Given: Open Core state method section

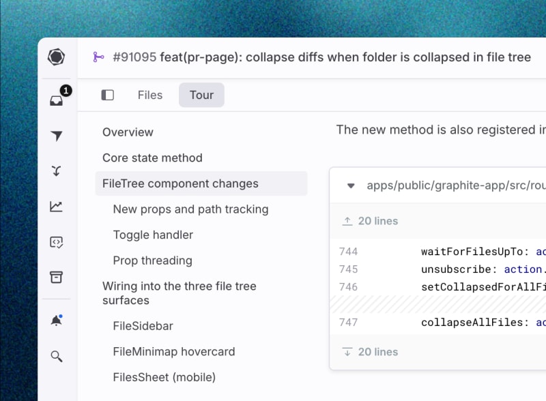Looking at the screenshot, I should 152,158.
